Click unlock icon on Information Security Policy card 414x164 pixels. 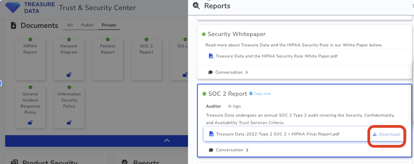(x=69, y=122)
